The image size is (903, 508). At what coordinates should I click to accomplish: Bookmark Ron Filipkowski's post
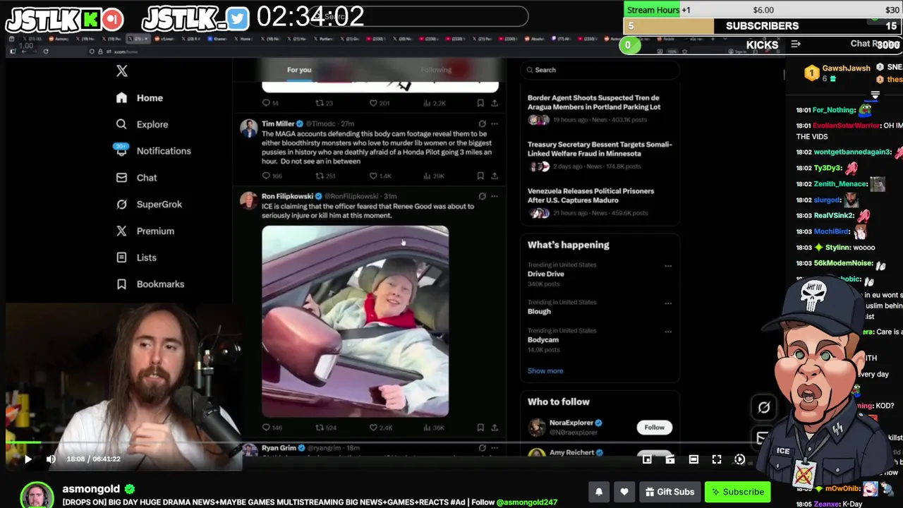480,428
